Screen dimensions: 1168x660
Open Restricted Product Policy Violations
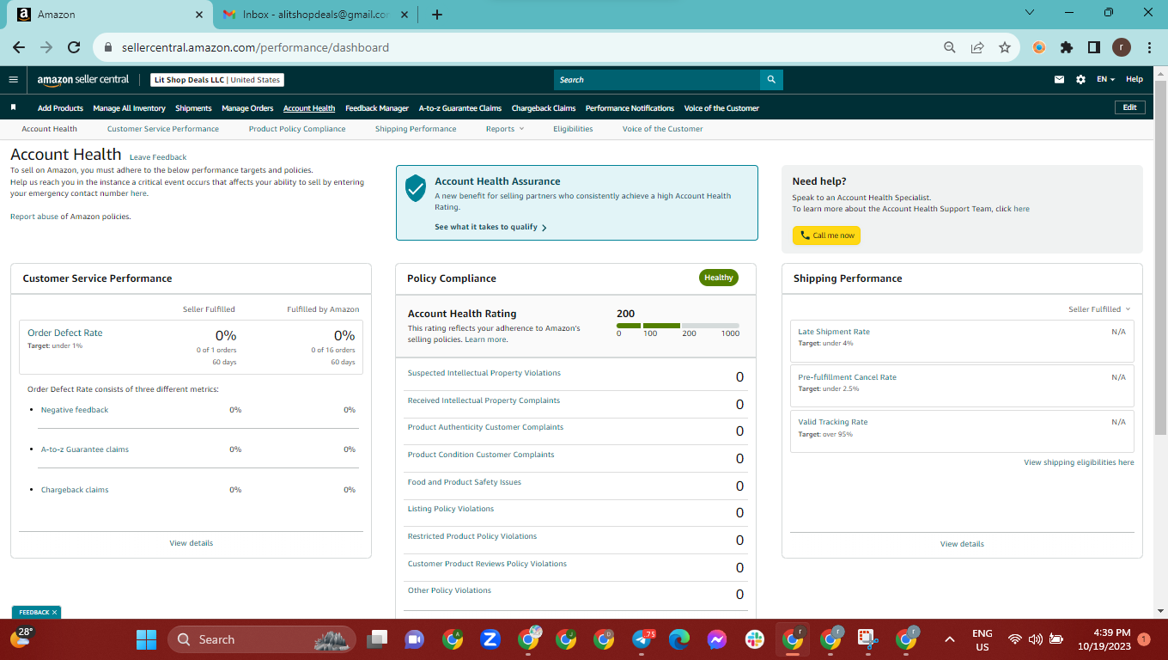pyautogui.click(x=472, y=536)
